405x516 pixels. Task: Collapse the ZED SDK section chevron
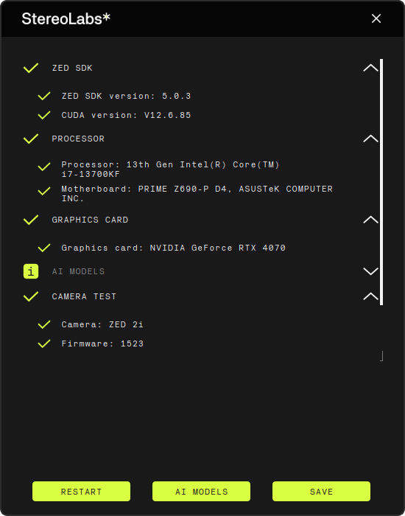pyautogui.click(x=371, y=68)
